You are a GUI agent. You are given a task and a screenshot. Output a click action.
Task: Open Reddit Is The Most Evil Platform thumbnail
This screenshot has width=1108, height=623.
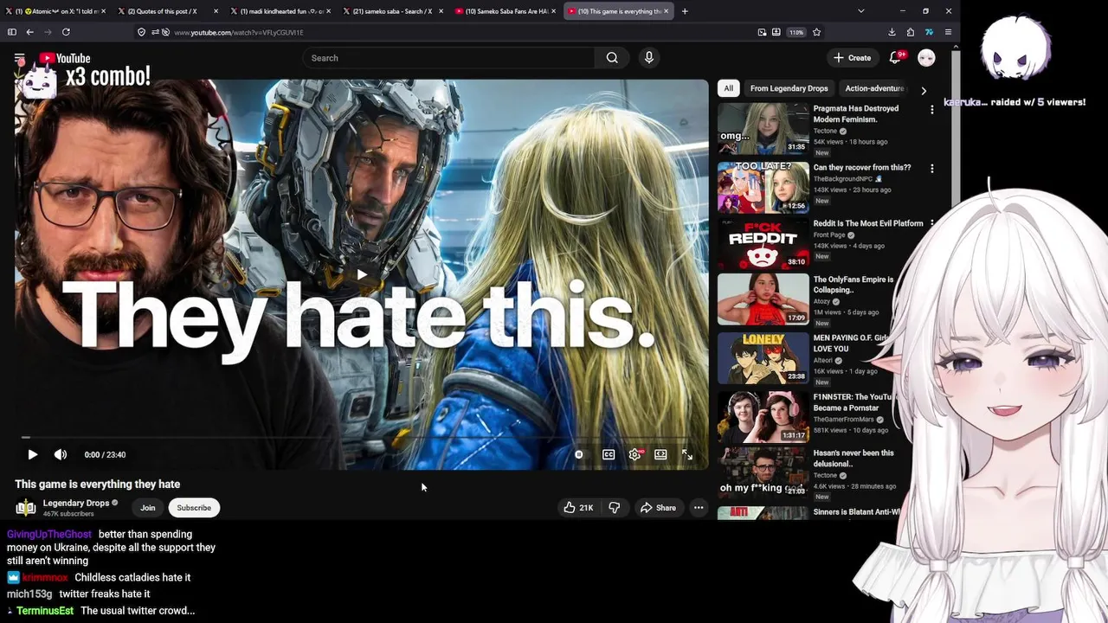763,243
